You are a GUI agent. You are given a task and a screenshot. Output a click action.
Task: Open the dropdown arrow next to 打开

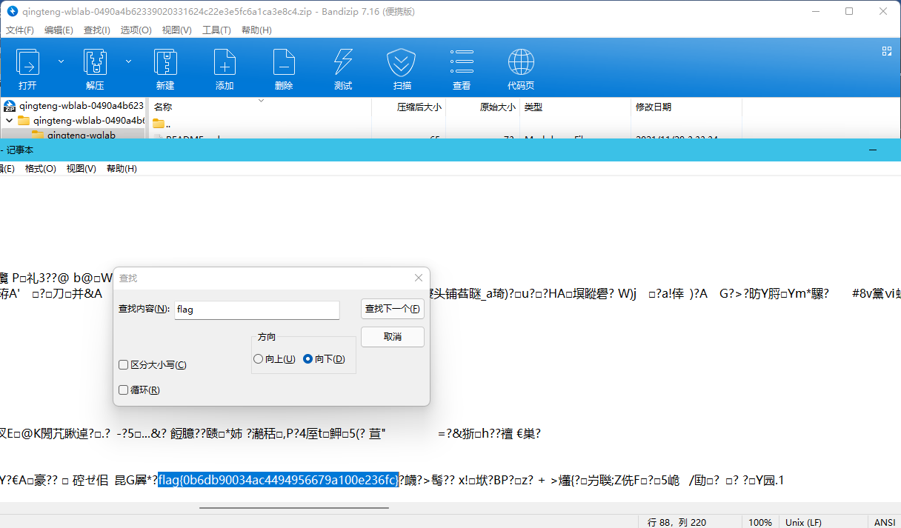point(61,61)
